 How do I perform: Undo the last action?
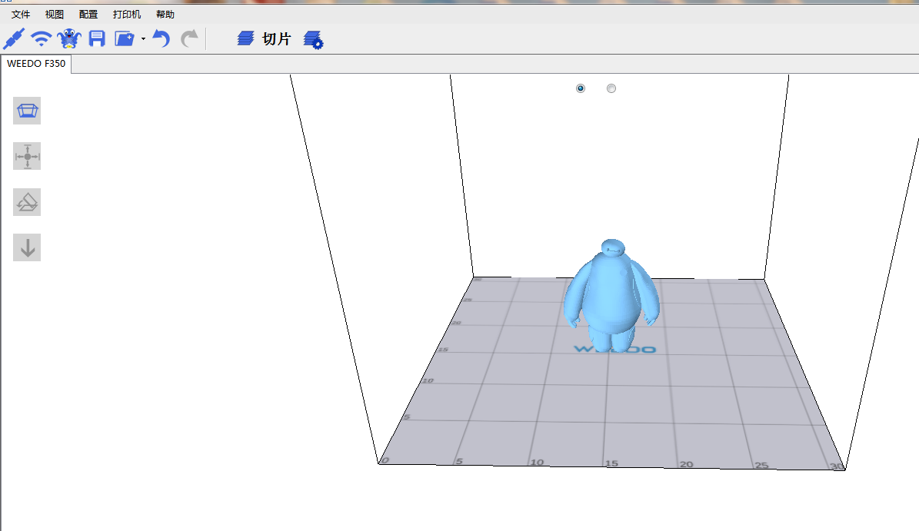coord(161,38)
